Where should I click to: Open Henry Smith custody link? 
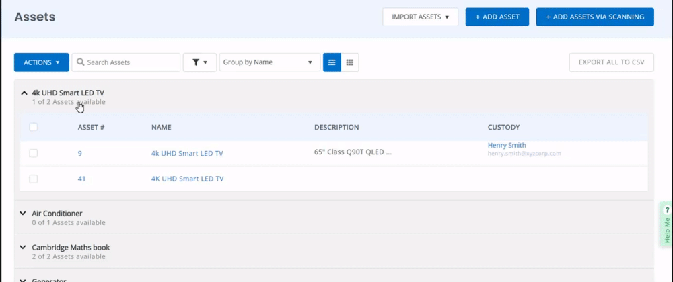tap(507, 146)
